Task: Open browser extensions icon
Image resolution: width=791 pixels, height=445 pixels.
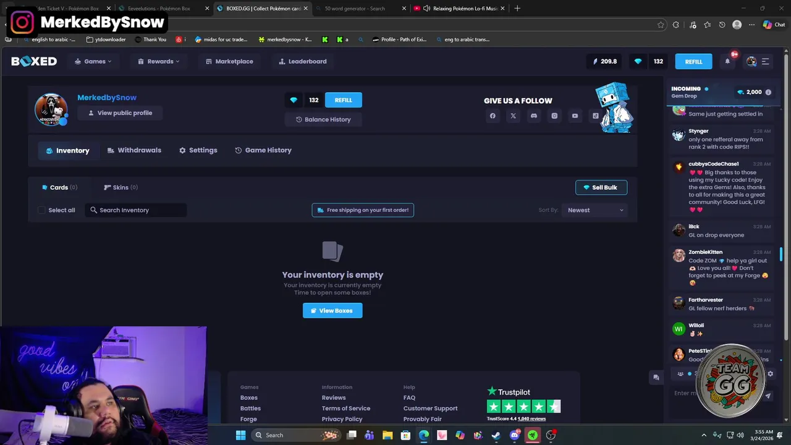Action: tap(676, 25)
